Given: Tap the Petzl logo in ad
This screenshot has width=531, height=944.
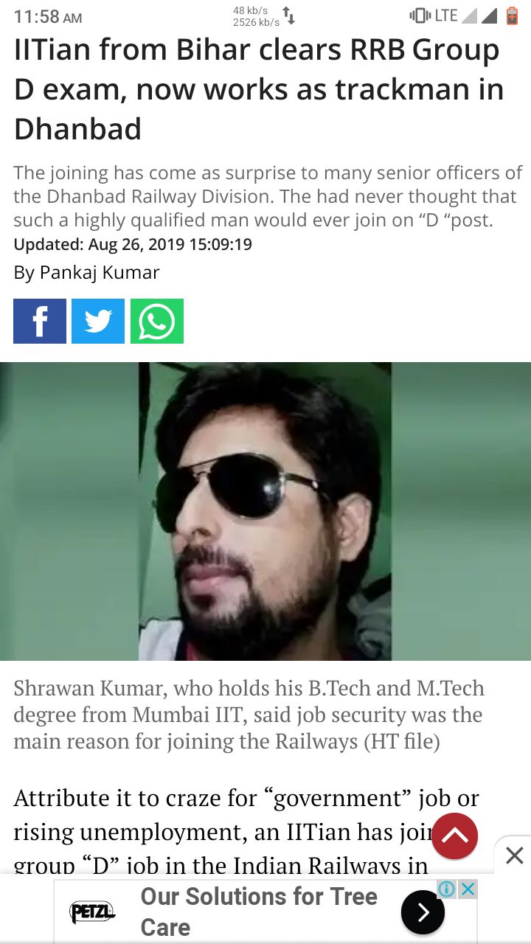Looking at the screenshot, I should [92, 912].
